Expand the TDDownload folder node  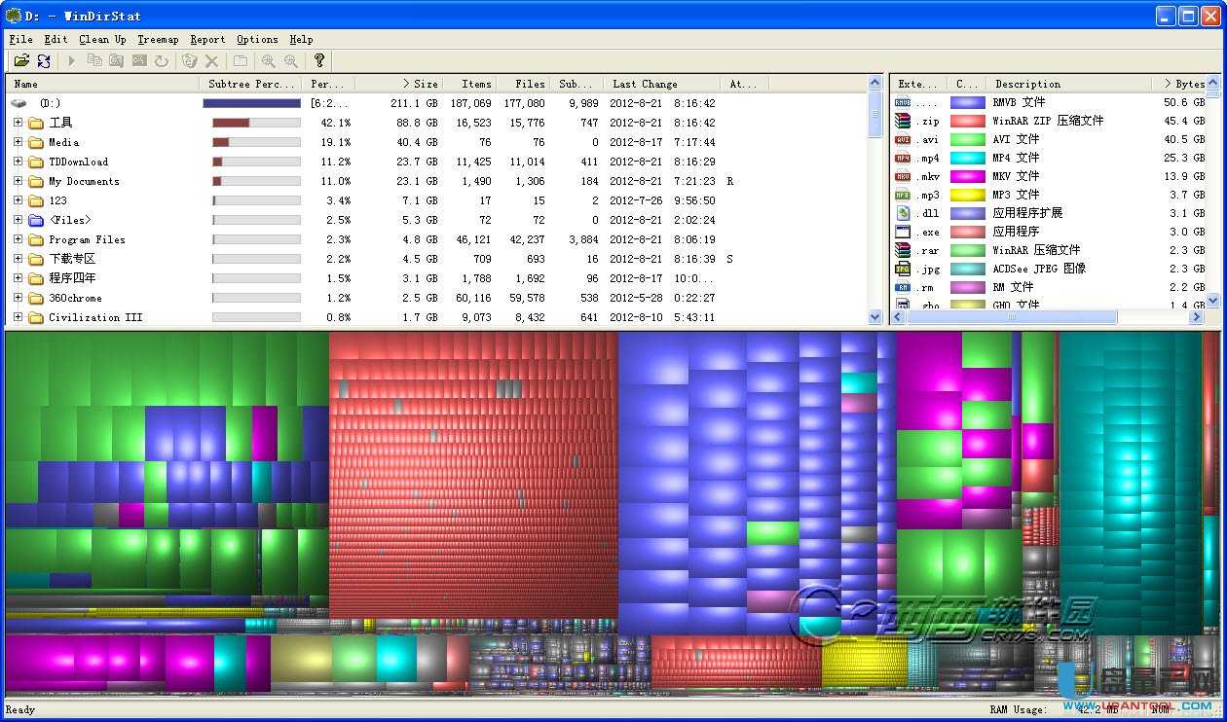point(18,162)
